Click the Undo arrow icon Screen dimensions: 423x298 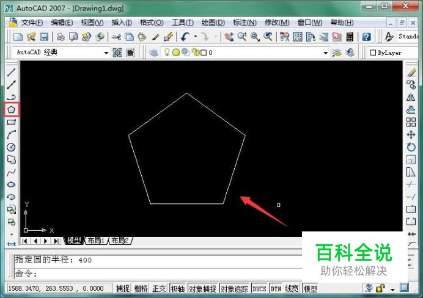tap(185, 37)
